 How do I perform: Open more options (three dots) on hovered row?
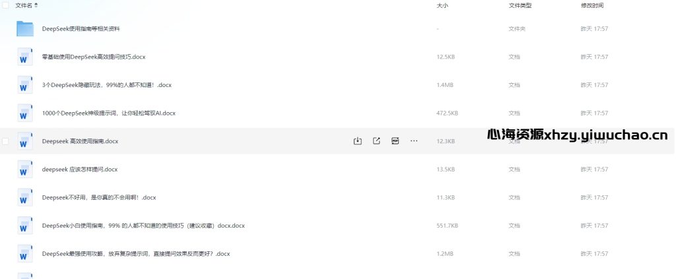(x=414, y=141)
